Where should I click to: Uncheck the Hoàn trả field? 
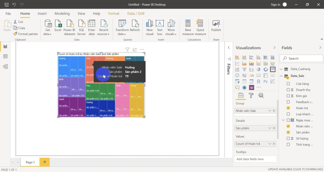(288, 108)
